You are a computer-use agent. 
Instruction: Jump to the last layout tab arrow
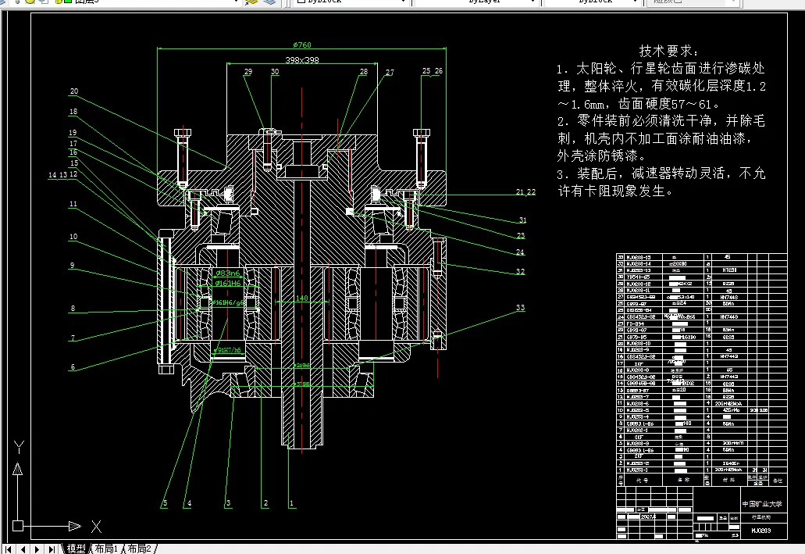tap(52, 549)
